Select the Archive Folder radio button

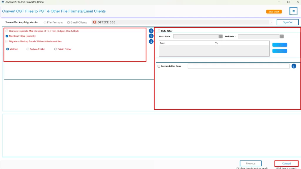tap(28, 49)
